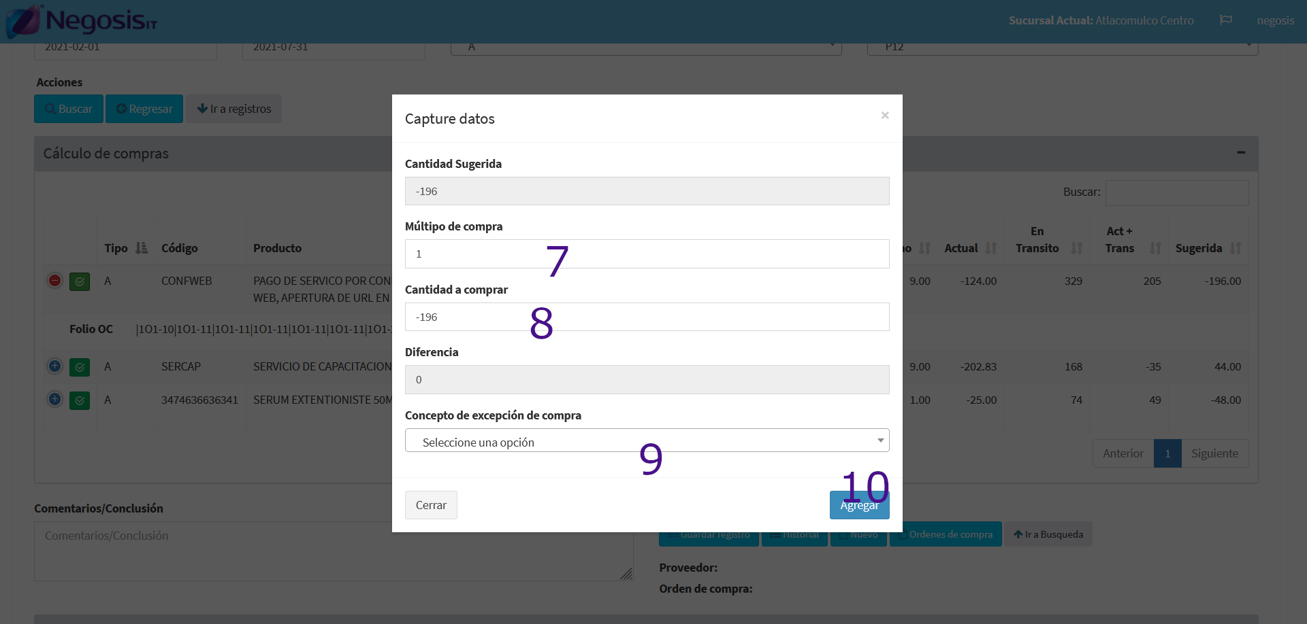Click the Siguiente pagination button
Screen dimensions: 1307x624
tap(1214, 453)
